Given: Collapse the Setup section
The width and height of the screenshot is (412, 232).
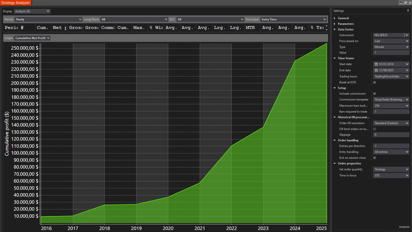Looking at the screenshot, I should (x=335, y=88).
